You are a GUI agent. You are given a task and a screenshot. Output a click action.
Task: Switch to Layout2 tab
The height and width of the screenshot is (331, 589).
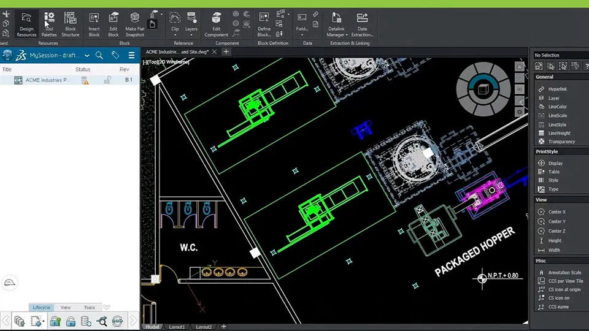pyautogui.click(x=204, y=327)
